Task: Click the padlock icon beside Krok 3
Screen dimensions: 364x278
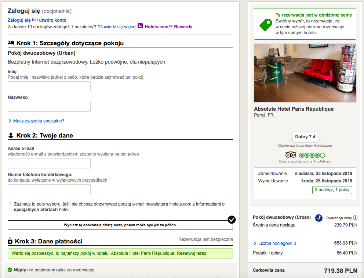Action: coord(11,241)
